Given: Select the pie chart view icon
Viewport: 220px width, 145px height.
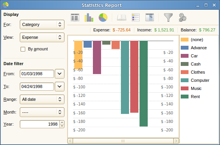Looking at the screenshot, I should 103,17.
